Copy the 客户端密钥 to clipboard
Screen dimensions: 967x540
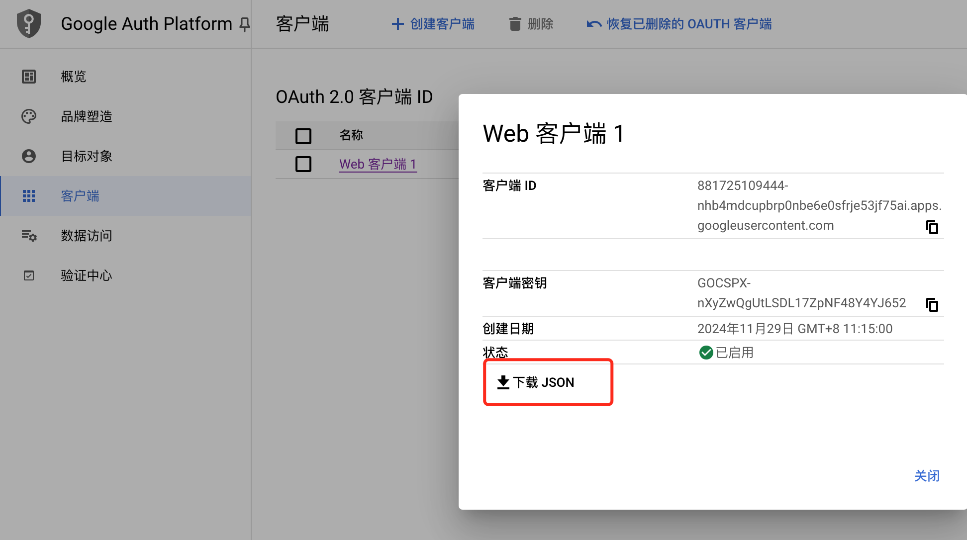click(x=932, y=304)
